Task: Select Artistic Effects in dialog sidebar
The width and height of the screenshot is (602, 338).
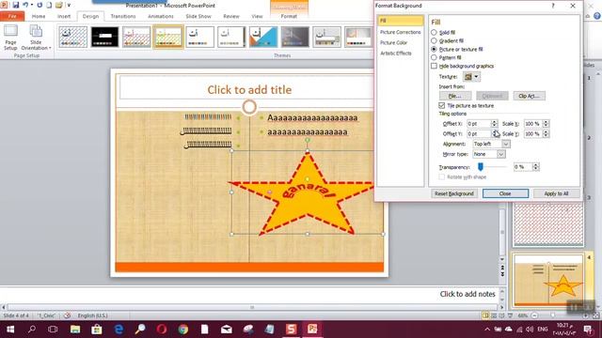Action: tap(396, 54)
